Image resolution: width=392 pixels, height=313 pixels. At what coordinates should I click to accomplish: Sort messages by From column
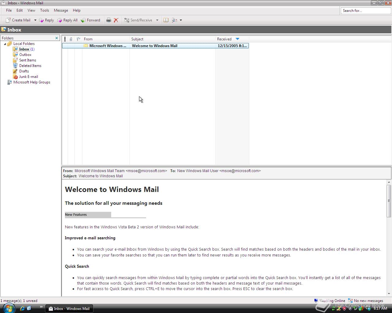(106, 39)
